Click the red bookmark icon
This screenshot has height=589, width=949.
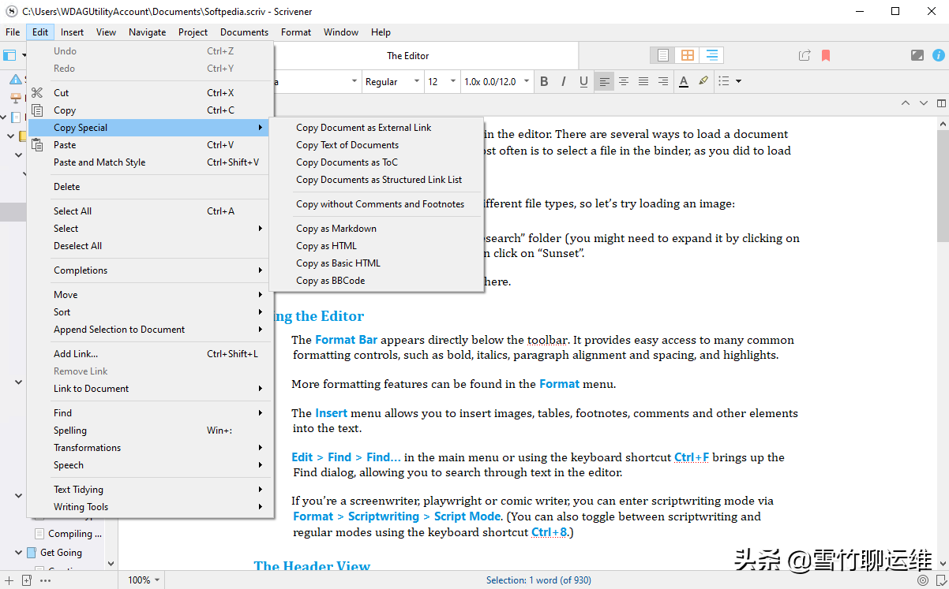tap(826, 55)
